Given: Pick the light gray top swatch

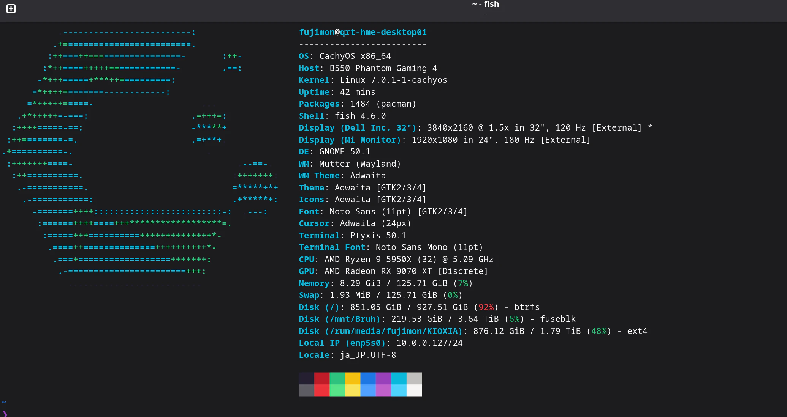Looking at the screenshot, I should [x=414, y=378].
